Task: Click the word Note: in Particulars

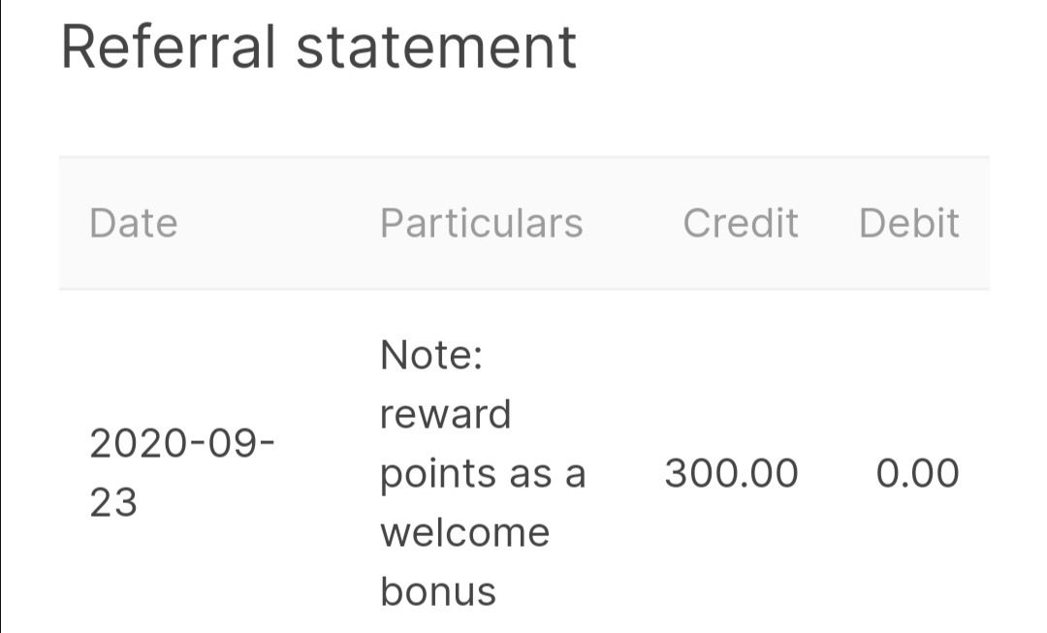Action: [431, 356]
